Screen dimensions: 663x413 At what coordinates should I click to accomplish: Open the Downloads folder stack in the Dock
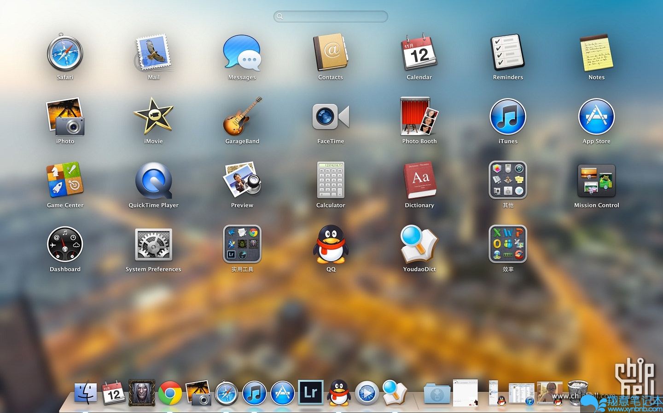(x=437, y=394)
